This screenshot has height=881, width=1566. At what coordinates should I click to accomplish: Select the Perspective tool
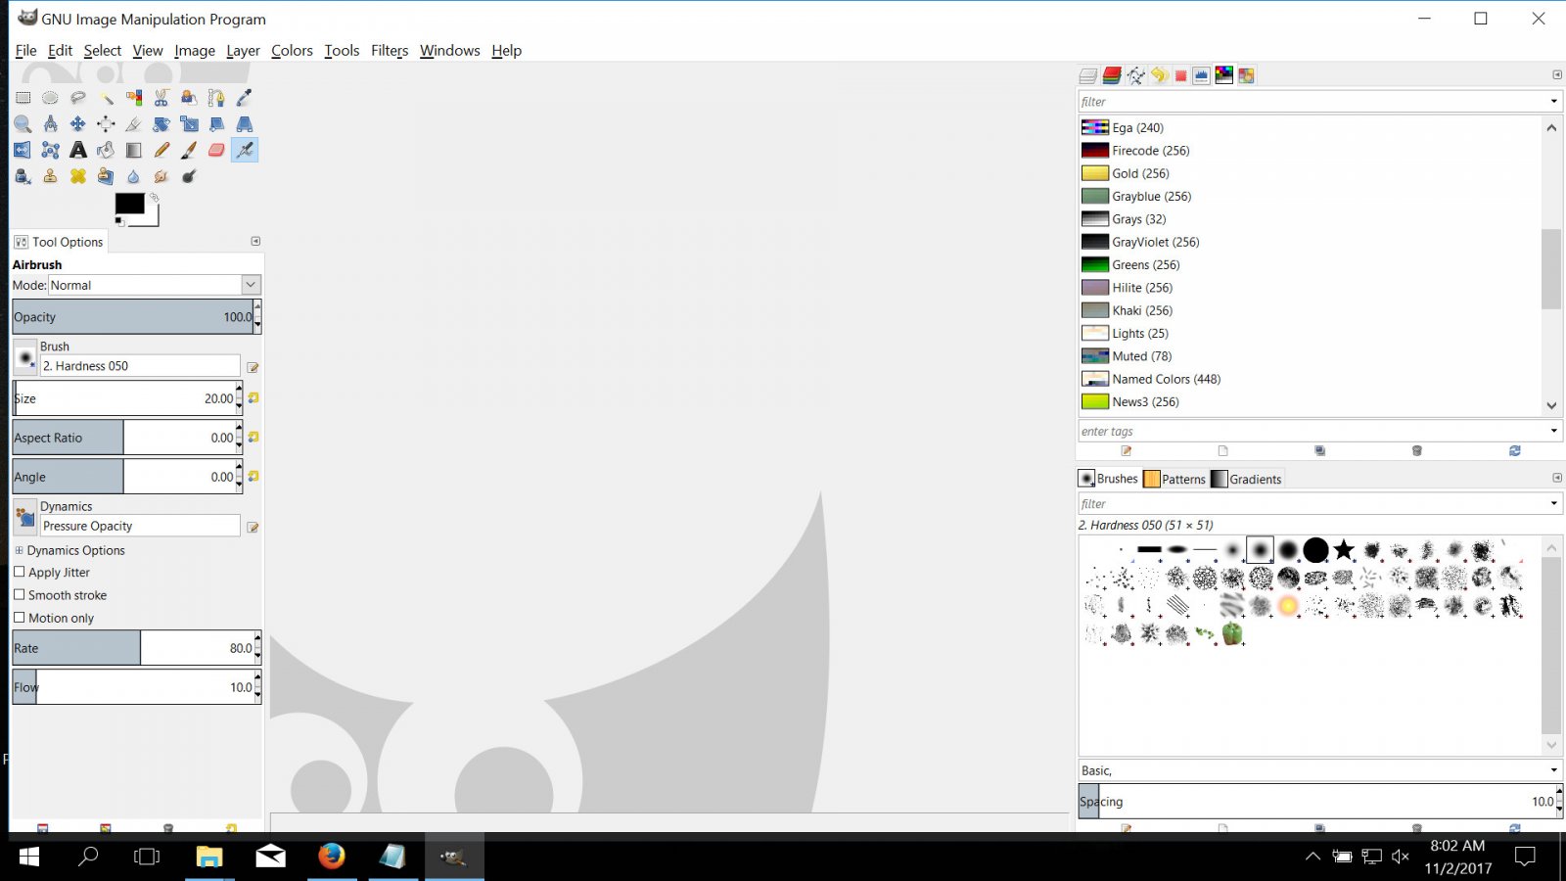point(245,124)
